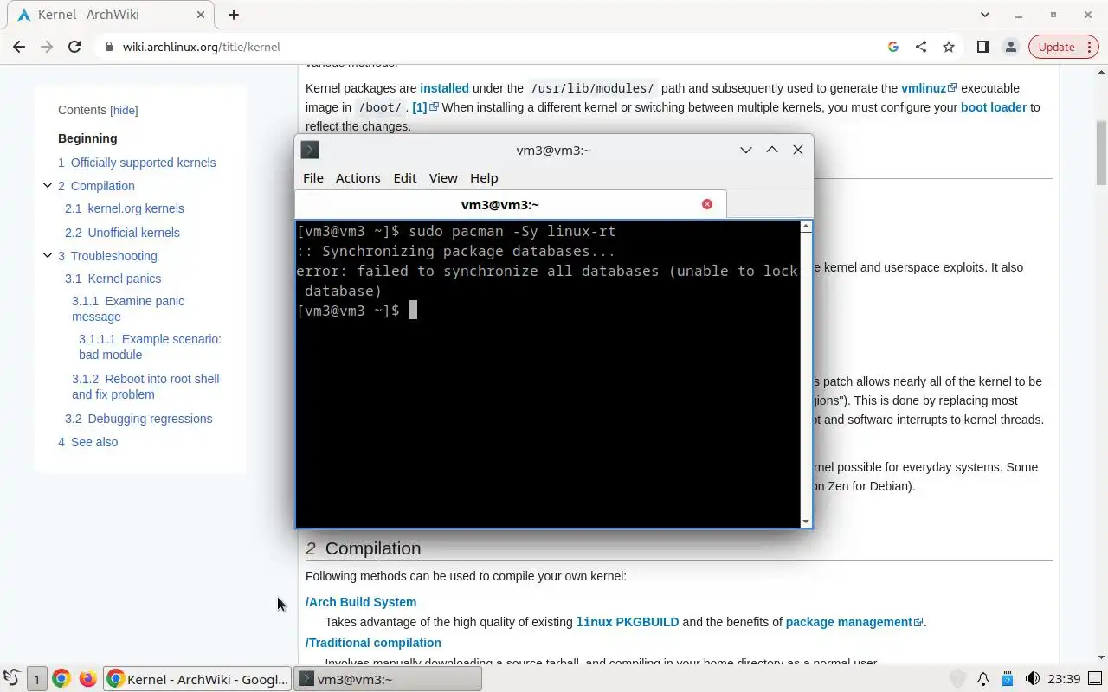Screen dimensions: 1108x692
Task: Collapse the Compilation contents section
Action: (48, 185)
